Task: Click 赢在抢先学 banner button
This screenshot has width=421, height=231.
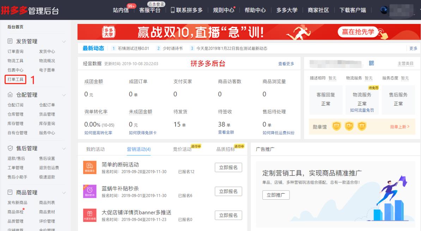Action: click(x=358, y=32)
